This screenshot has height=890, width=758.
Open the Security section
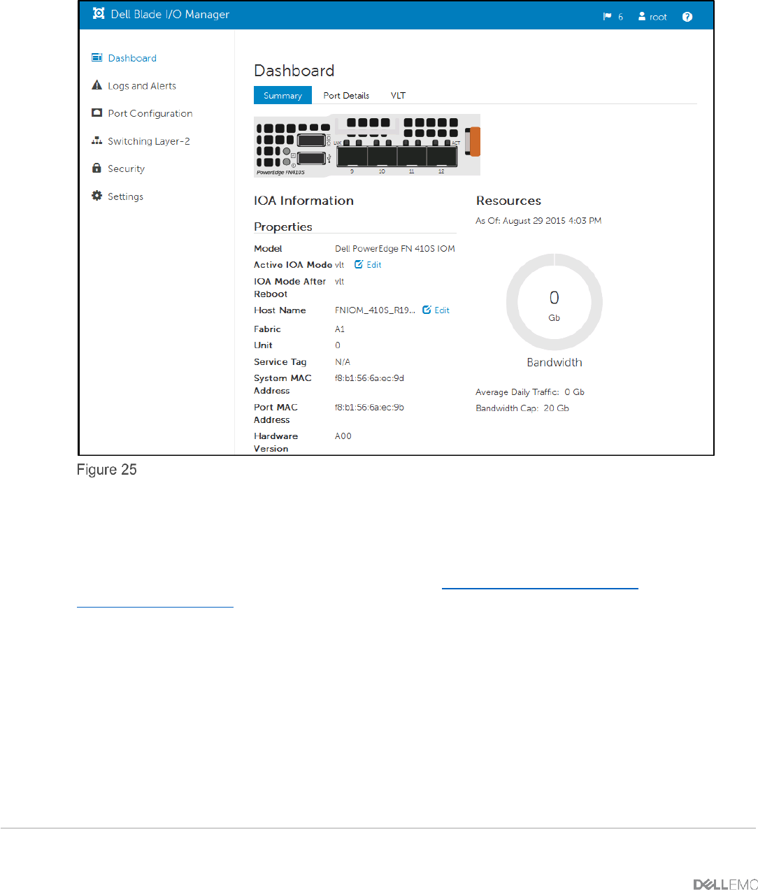tap(126, 168)
